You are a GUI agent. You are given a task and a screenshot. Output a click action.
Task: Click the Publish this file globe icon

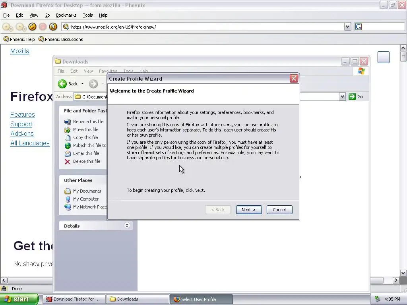click(68, 145)
